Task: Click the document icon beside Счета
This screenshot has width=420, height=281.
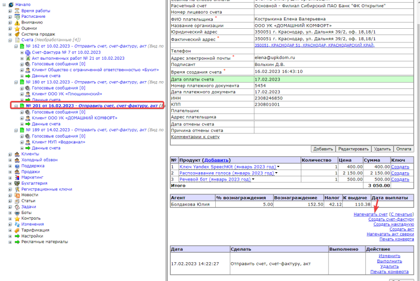Action: [17, 40]
